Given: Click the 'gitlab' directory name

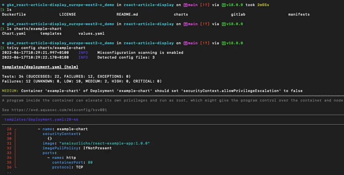Looking at the screenshot, I should [238, 14].
